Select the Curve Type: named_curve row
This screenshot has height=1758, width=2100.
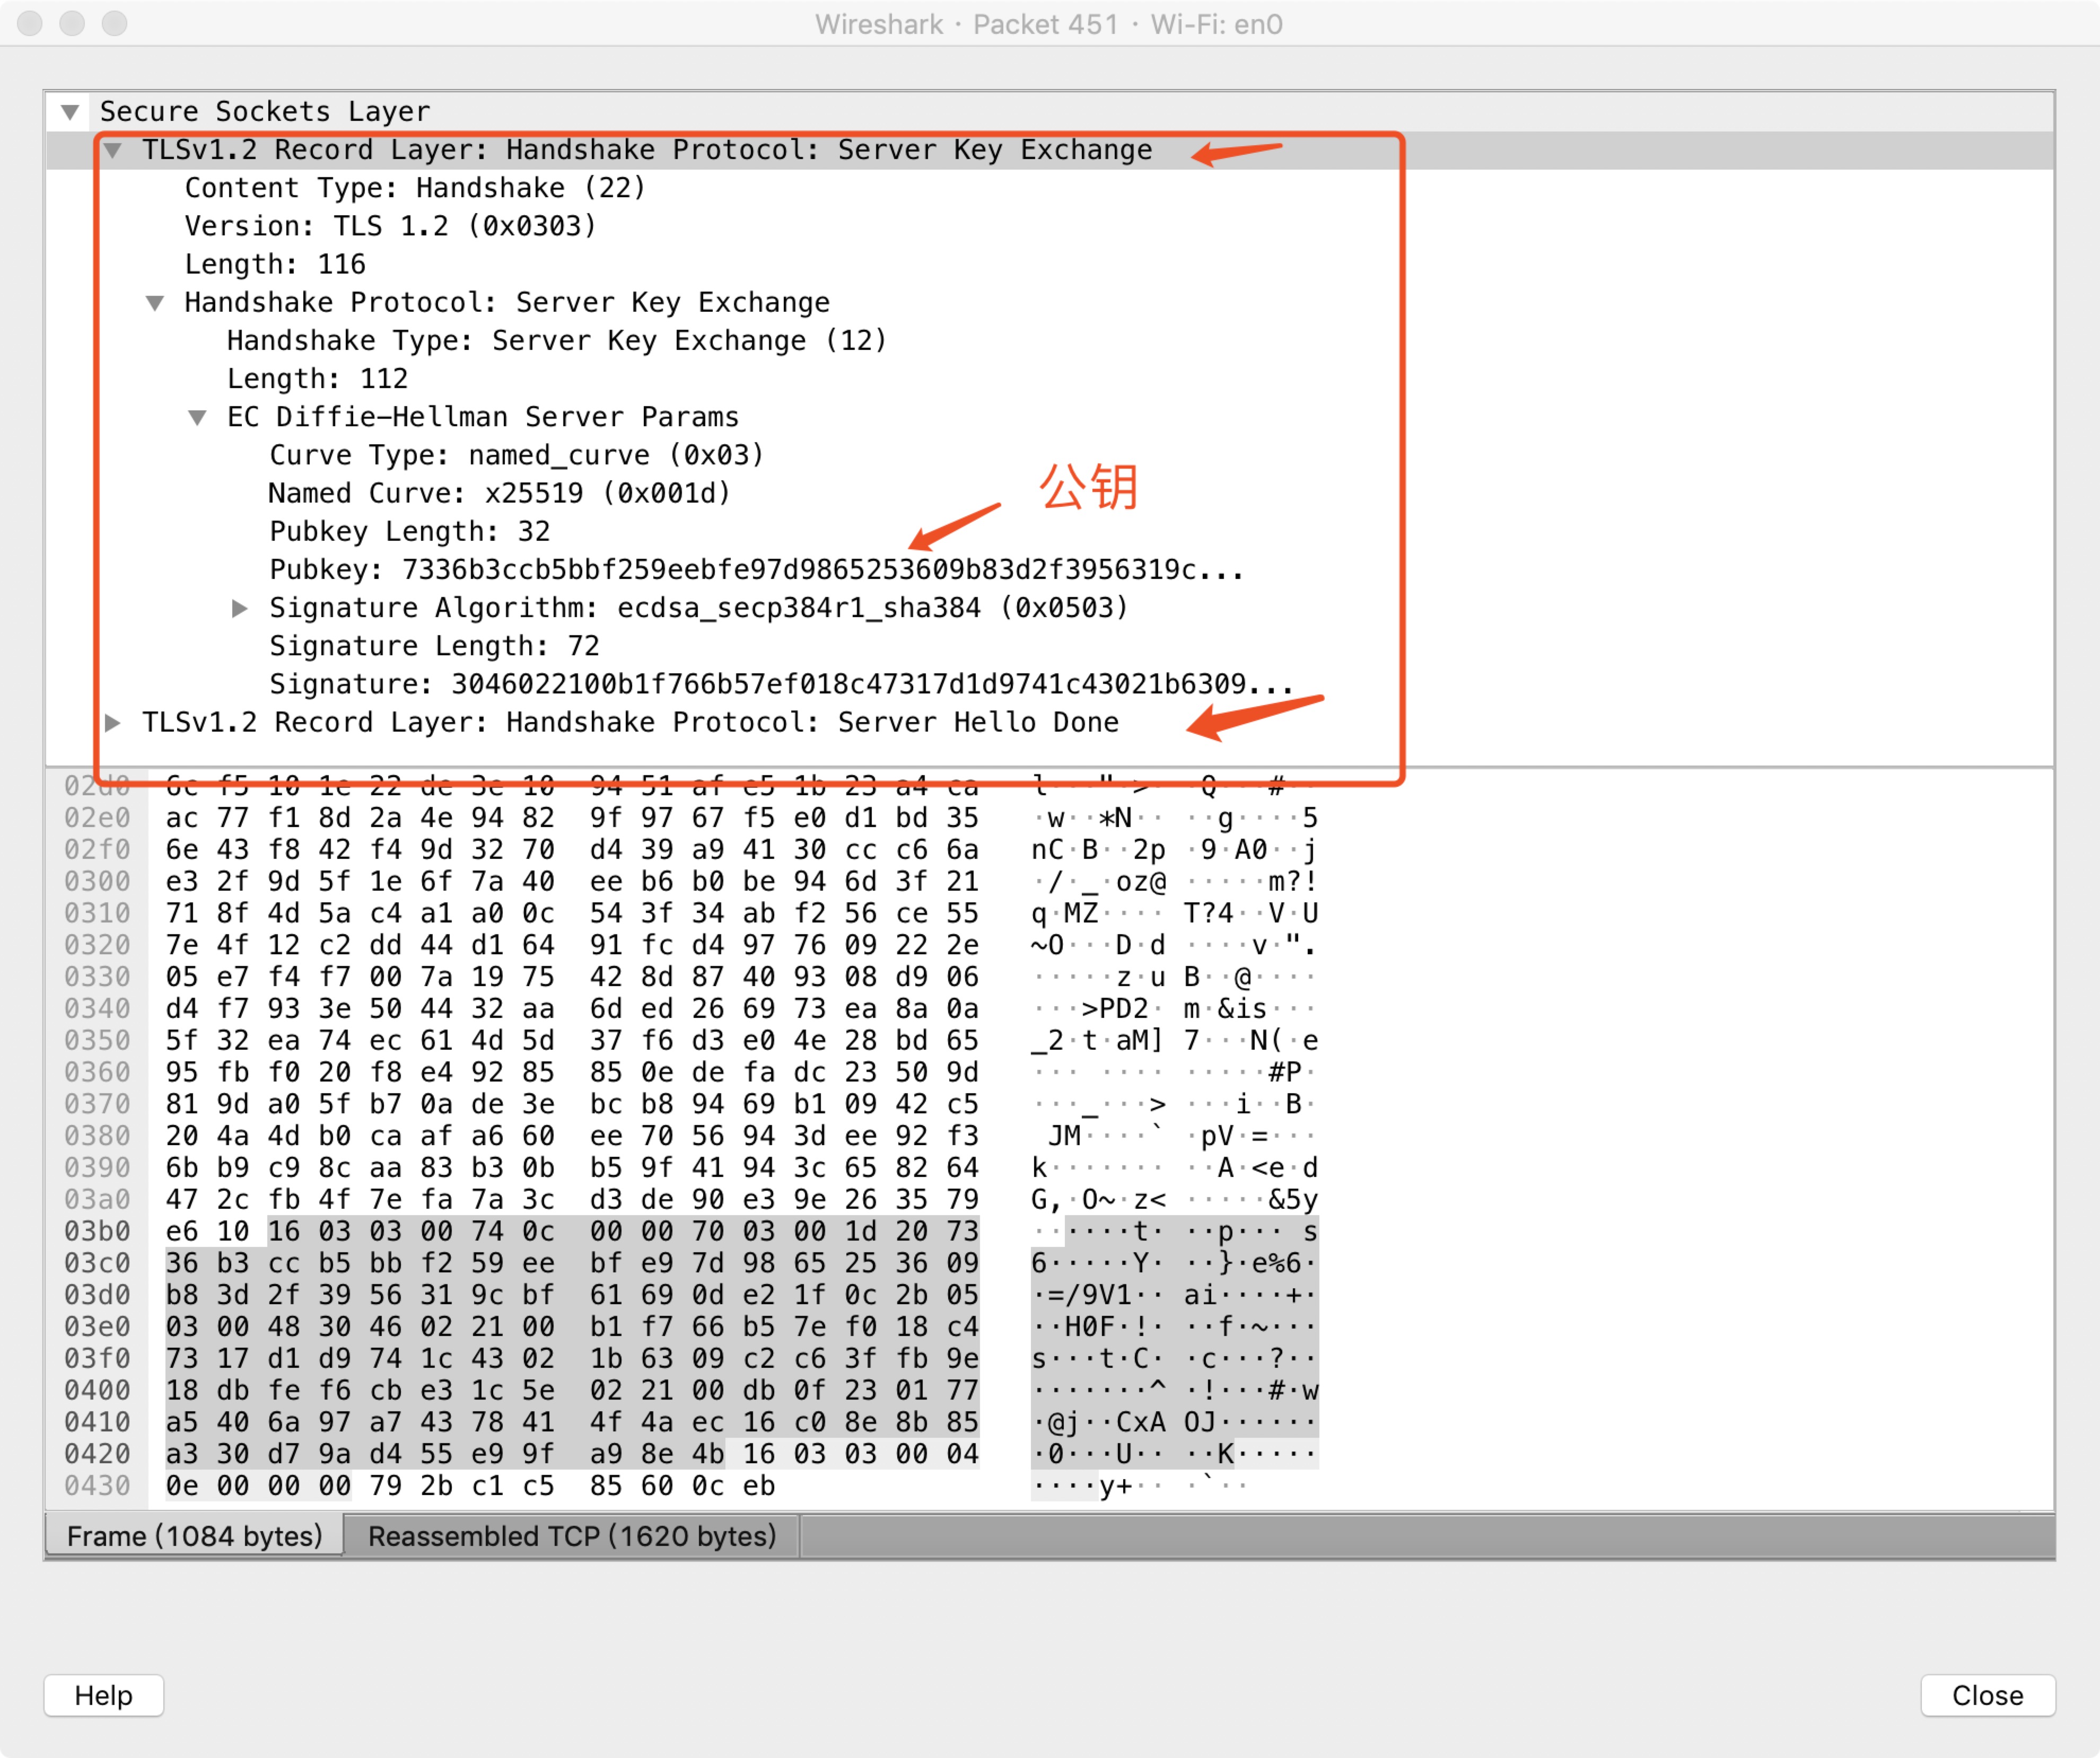click(516, 455)
